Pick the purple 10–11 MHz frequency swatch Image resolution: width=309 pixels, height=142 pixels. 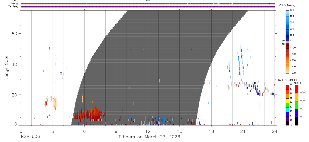287,118
